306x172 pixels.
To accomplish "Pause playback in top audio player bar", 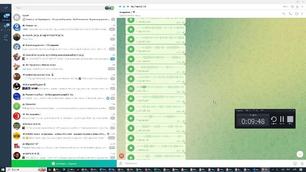I will (x=124, y=7).
